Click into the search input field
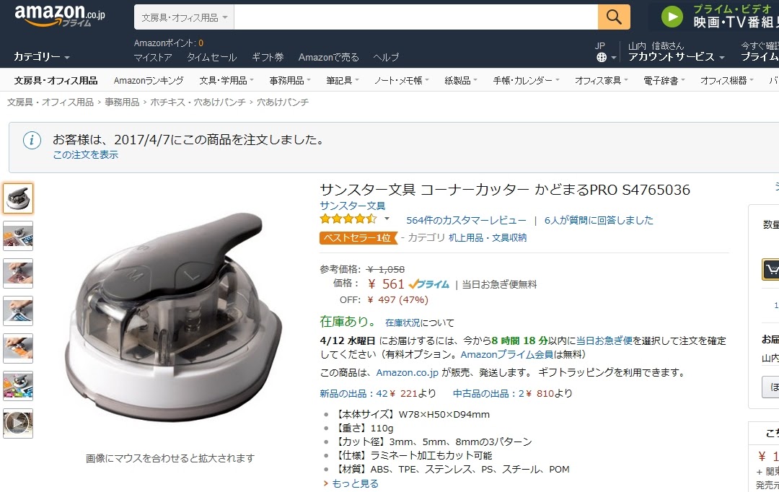Image resolution: width=779 pixels, height=492 pixels. 416,17
